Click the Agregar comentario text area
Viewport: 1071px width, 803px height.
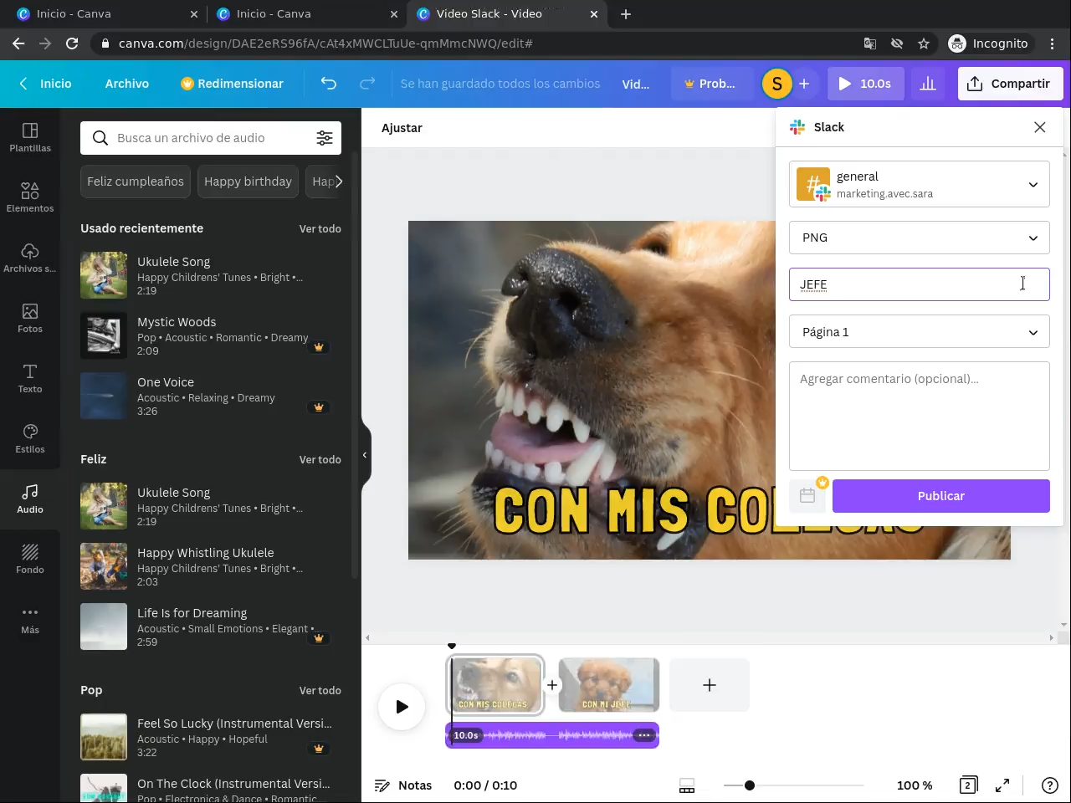pos(920,416)
